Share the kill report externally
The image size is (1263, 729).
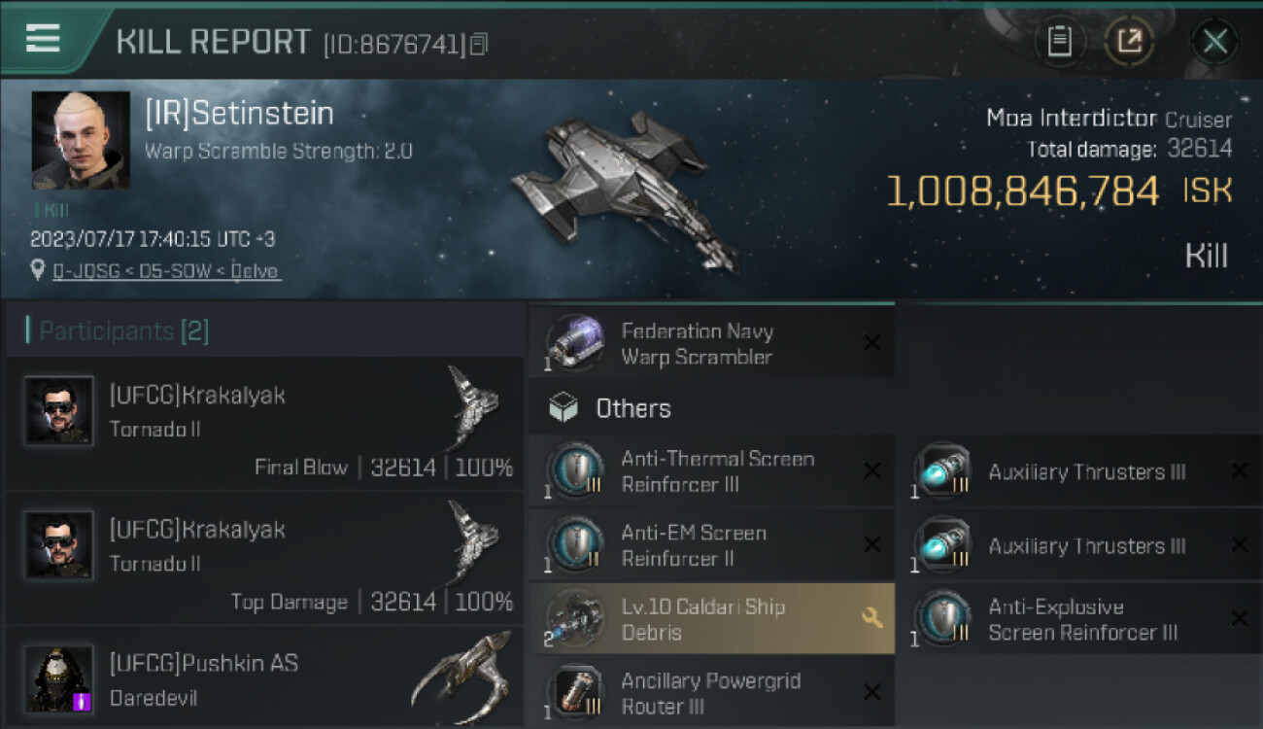coord(1128,41)
